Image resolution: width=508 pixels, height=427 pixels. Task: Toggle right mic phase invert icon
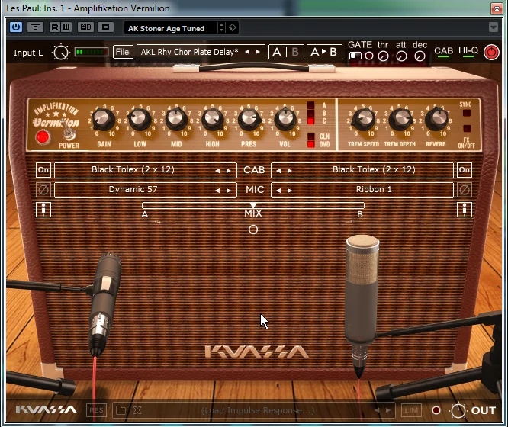pos(465,190)
